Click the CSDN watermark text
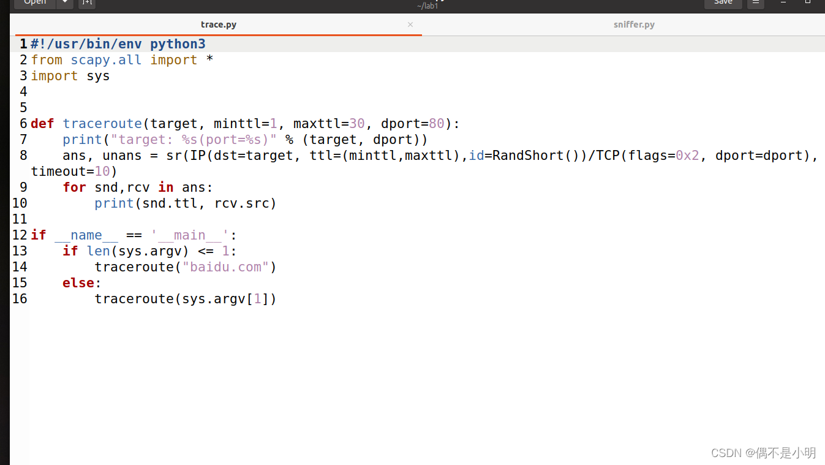The width and height of the screenshot is (825, 465). [x=763, y=453]
